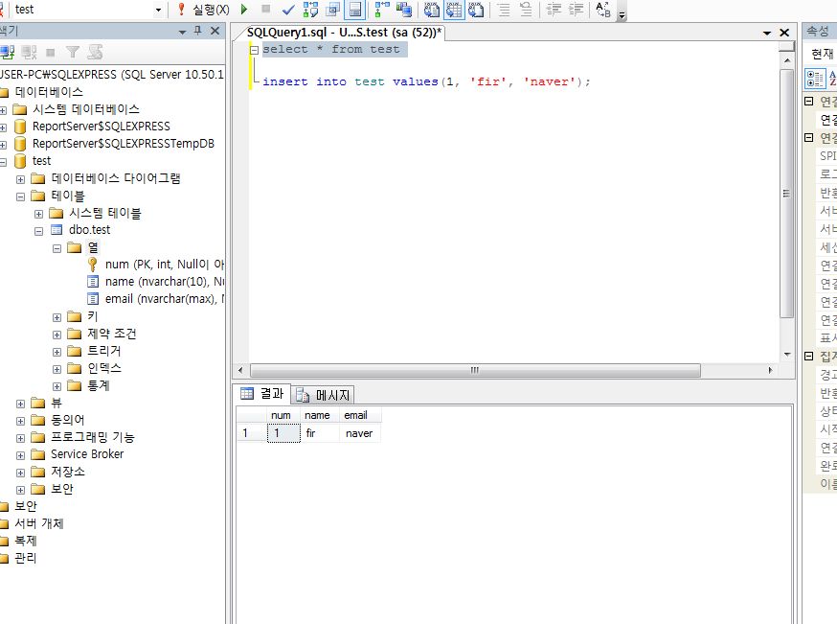The width and height of the screenshot is (837, 624).
Task: Run the query with the 실행(X) button
Action: 204,10
